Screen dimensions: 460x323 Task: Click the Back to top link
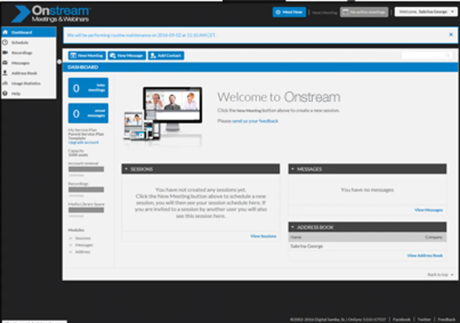click(x=440, y=275)
